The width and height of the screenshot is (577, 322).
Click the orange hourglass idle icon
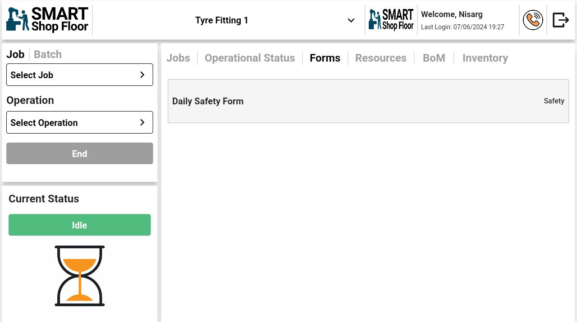click(80, 276)
